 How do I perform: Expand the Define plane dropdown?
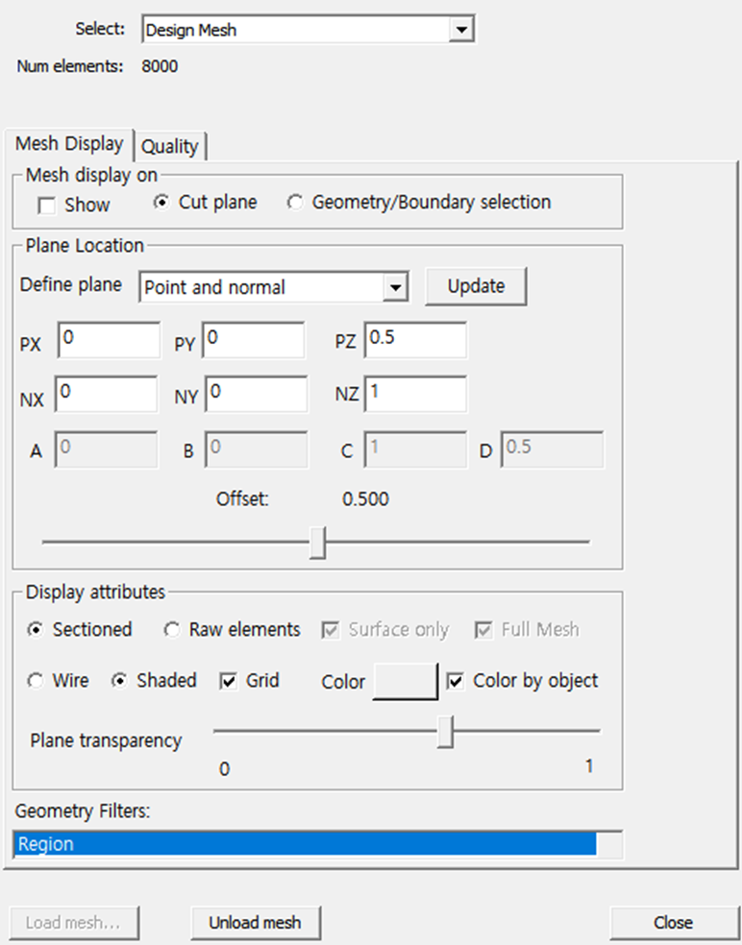(x=393, y=287)
